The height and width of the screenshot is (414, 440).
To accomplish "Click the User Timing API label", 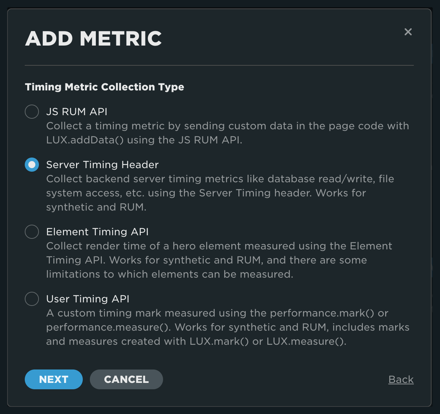I will coord(87,299).
